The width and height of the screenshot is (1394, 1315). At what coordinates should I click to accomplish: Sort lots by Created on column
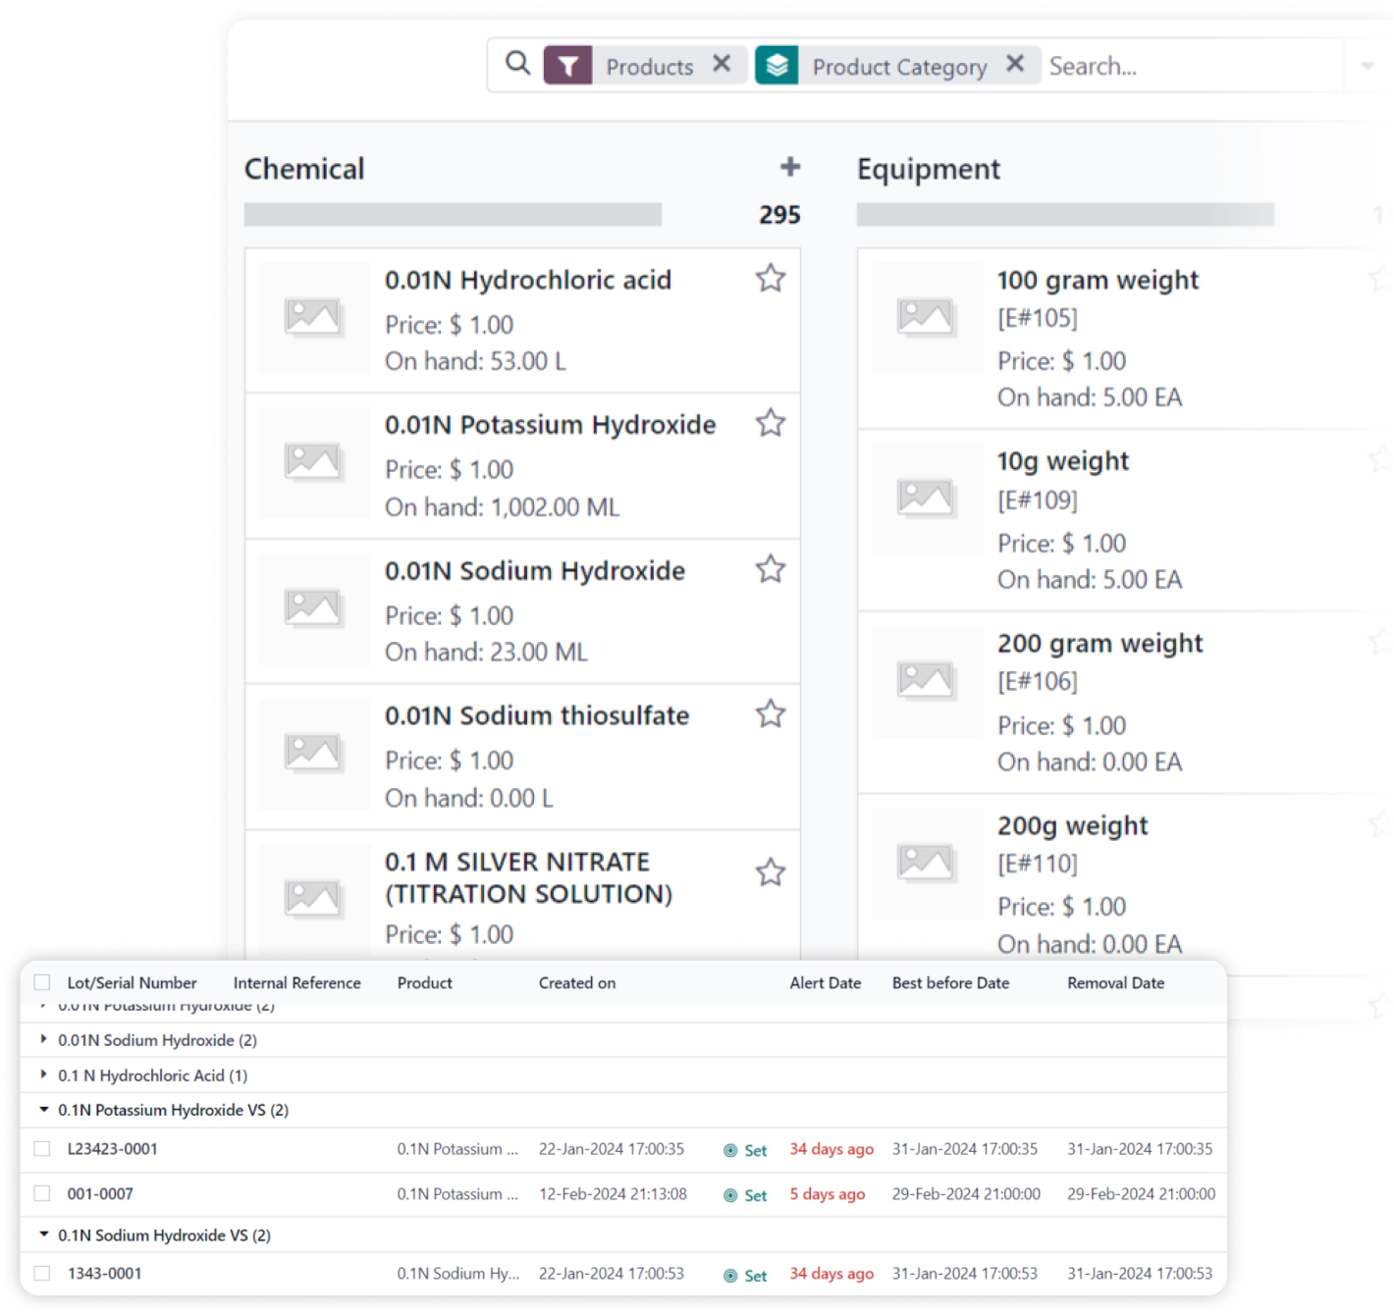(576, 983)
